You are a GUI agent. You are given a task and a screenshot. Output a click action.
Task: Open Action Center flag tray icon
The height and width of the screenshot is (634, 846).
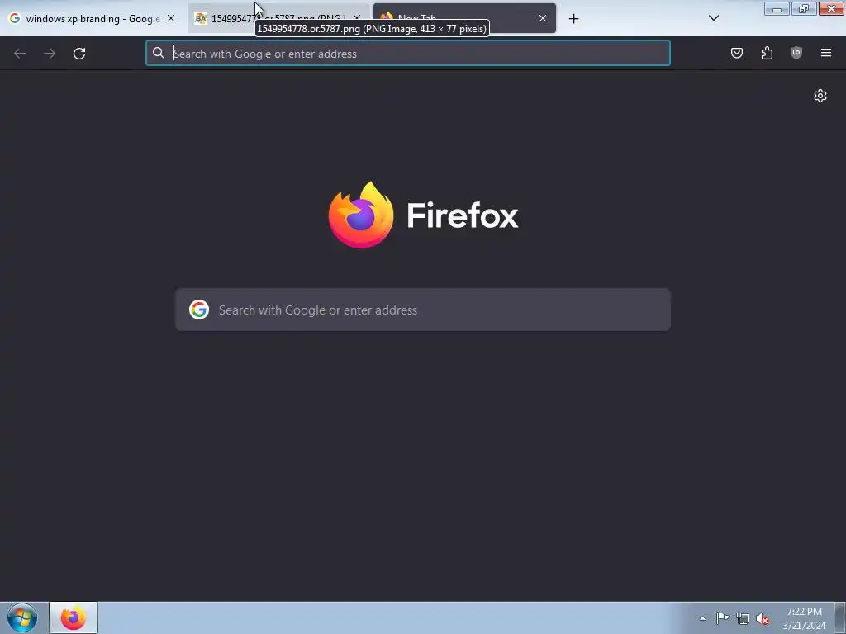[x=722, y=617]
